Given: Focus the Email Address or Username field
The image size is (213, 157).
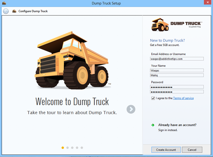Looking at the screenshot, I should (x=177, y=59).
